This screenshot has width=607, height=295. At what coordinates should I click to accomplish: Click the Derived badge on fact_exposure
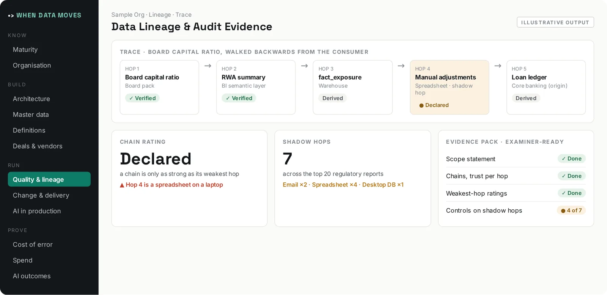click(333, 98)
